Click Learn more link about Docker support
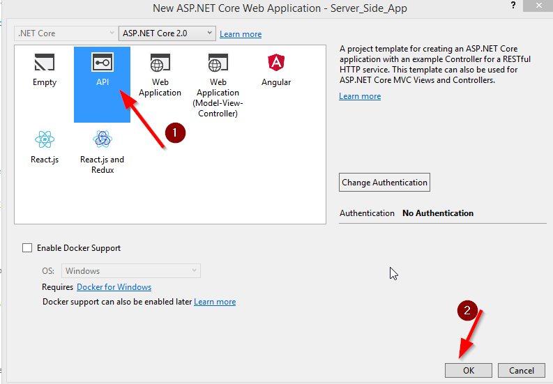553x384 pixels. point(215,302)
